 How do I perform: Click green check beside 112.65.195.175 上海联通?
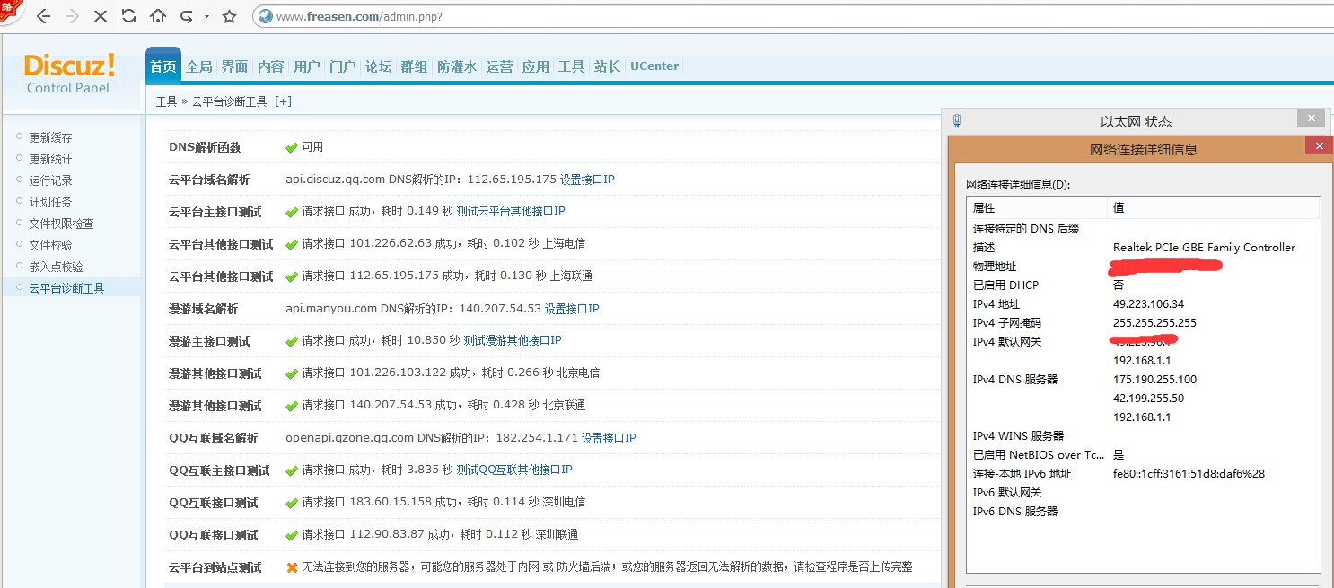(292, 276)
